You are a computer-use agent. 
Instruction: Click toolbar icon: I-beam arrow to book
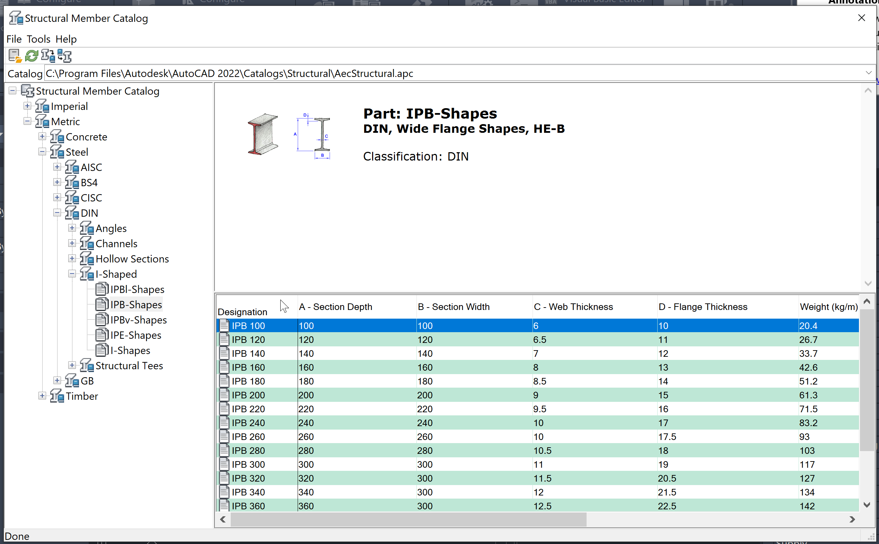pos(48,56)
